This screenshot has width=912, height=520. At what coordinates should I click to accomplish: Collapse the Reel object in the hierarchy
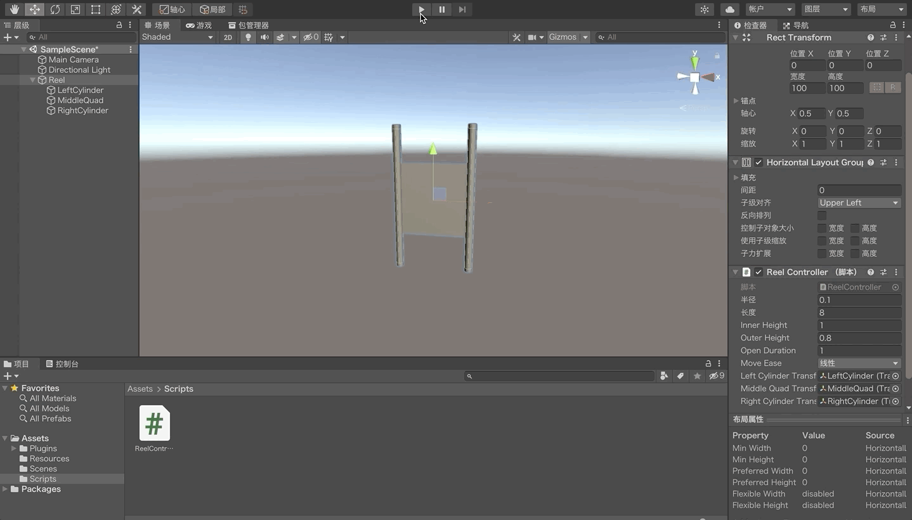pyautogui.click(x=33, y=80)
